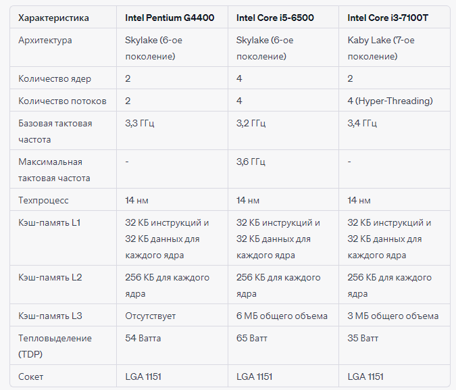Click the Кэш-память L1 row label

coord(49,222)
